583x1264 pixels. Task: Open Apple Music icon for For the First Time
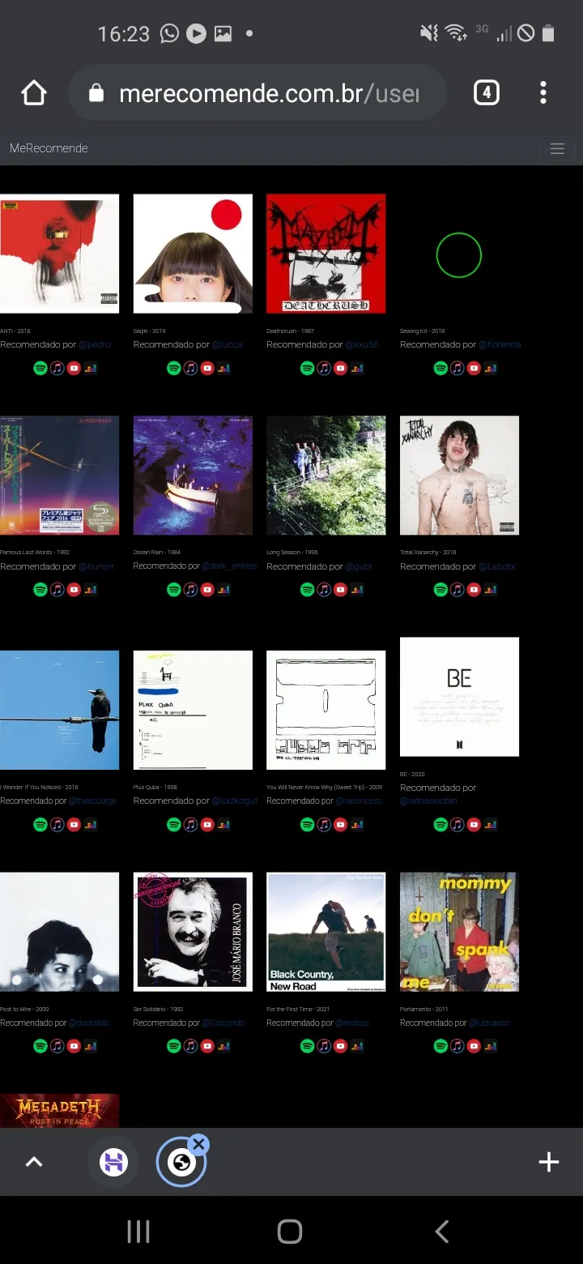click(323, 1046)
